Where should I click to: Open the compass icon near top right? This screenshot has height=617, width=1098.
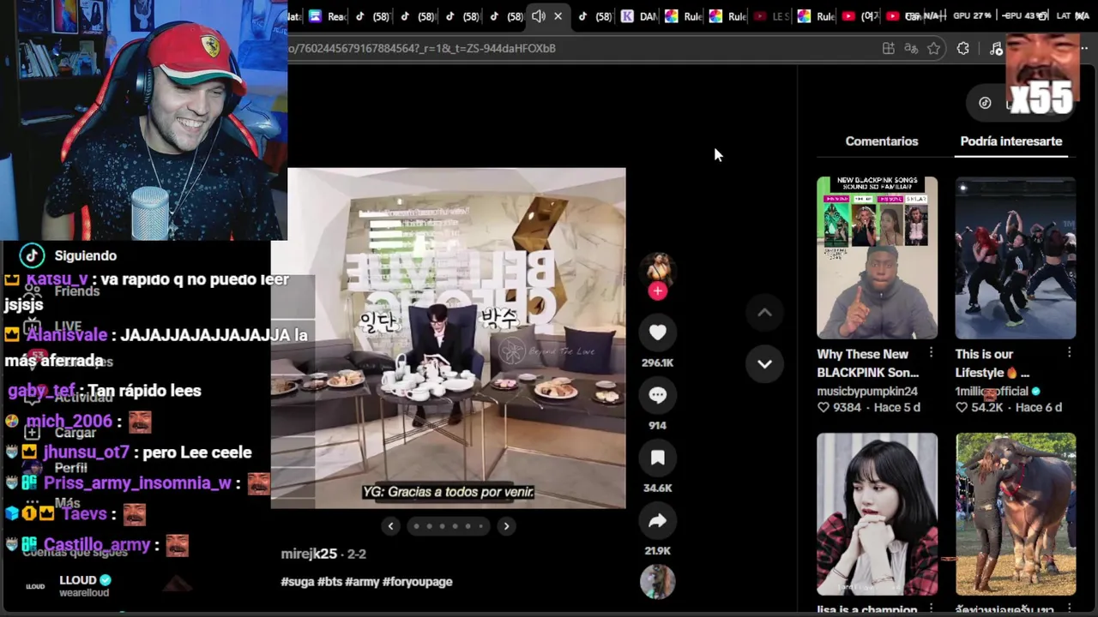tap(985, 103)
